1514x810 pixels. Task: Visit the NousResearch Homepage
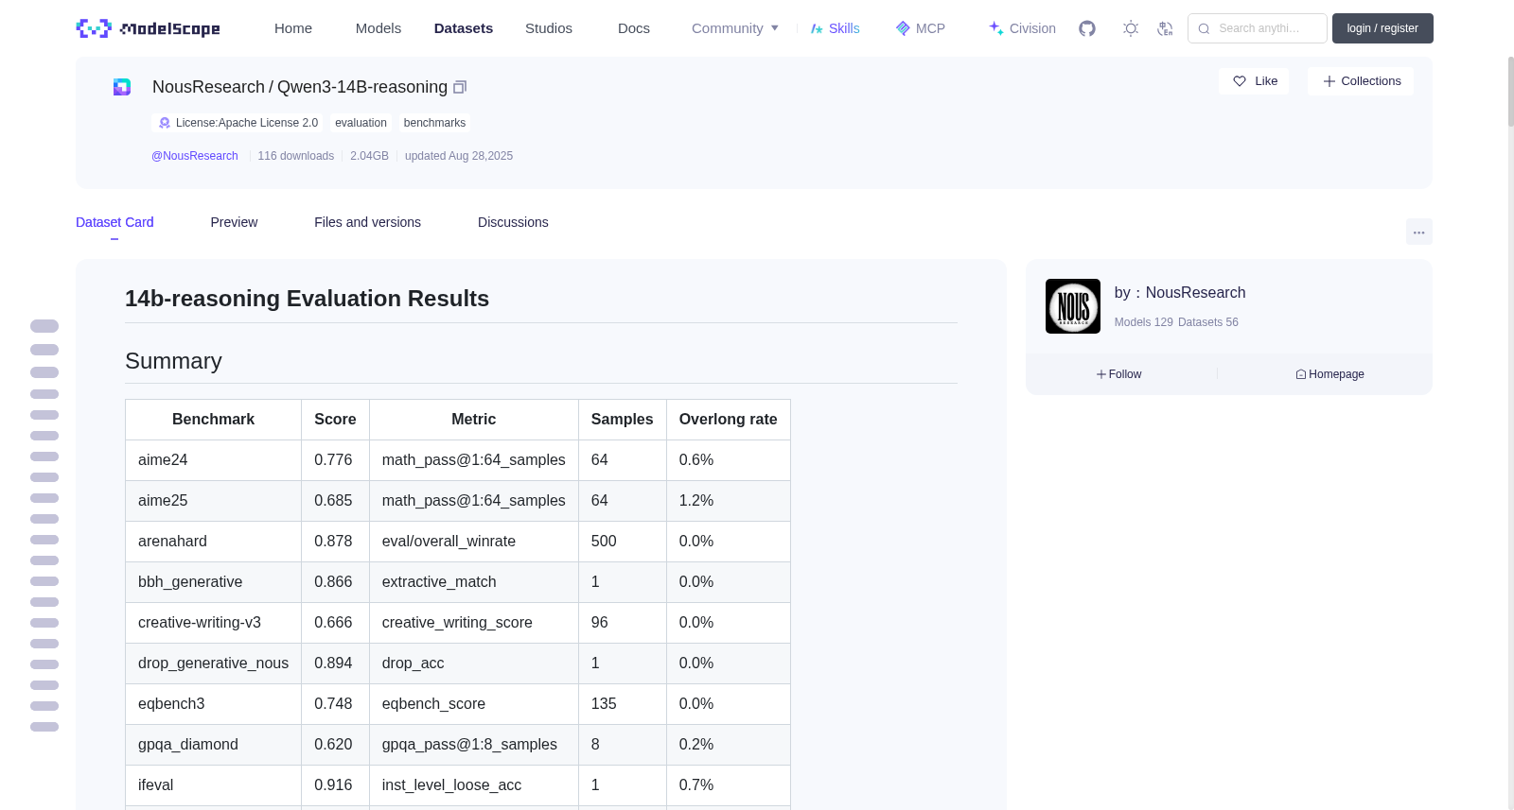pyautogui.click(x=1329, y=374)
